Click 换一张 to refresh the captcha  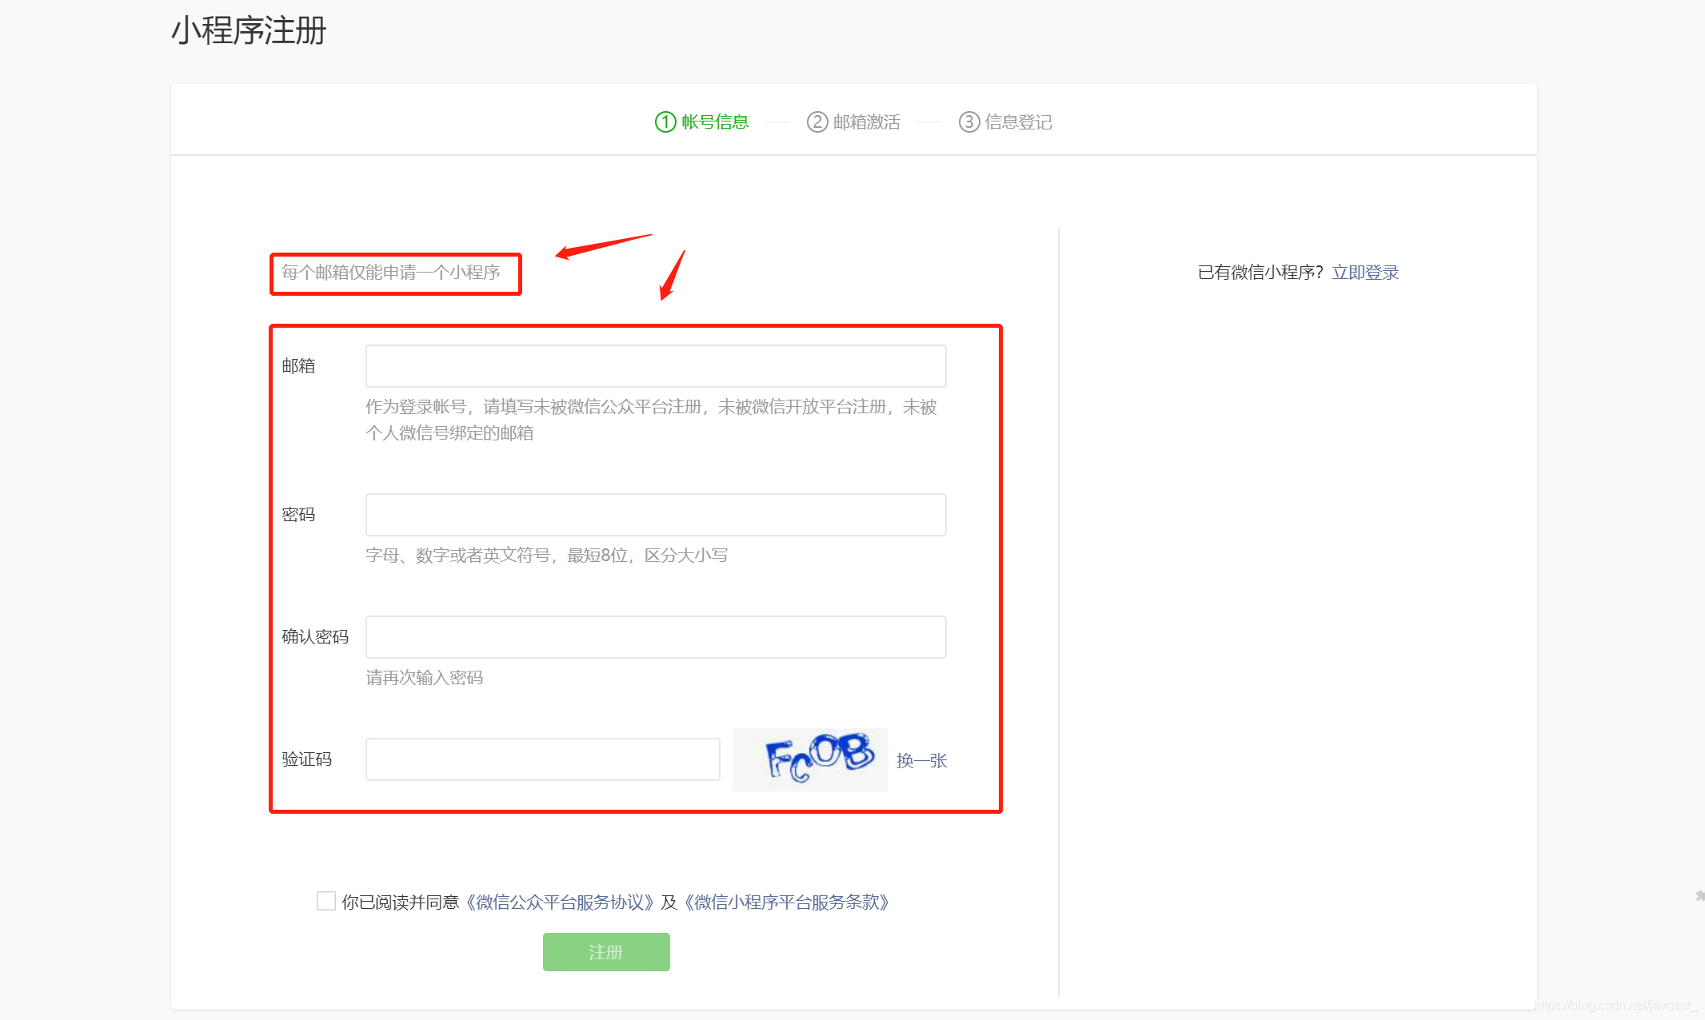pyautogui.click(x=921, y=760)
